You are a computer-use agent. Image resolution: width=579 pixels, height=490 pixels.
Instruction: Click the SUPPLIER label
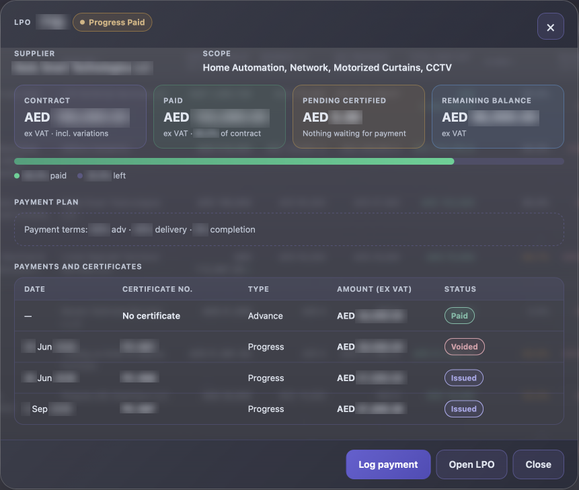tap(34, 54)
